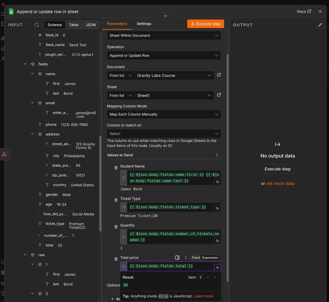The image size is (329, 302).
Task: Open Values to Send options menu
Action: click(x=217, y=155)
